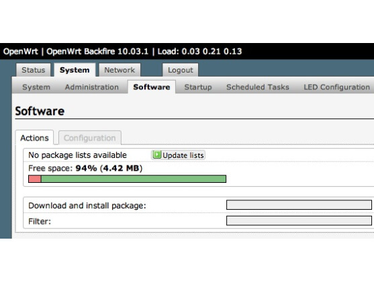
Task: Click the Load averages text in the header
Action: pos(200,51)
